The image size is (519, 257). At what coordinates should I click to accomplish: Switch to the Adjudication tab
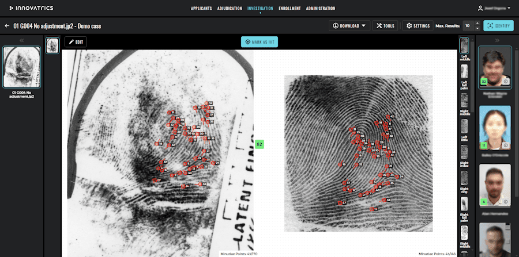(x=230, y=8)
